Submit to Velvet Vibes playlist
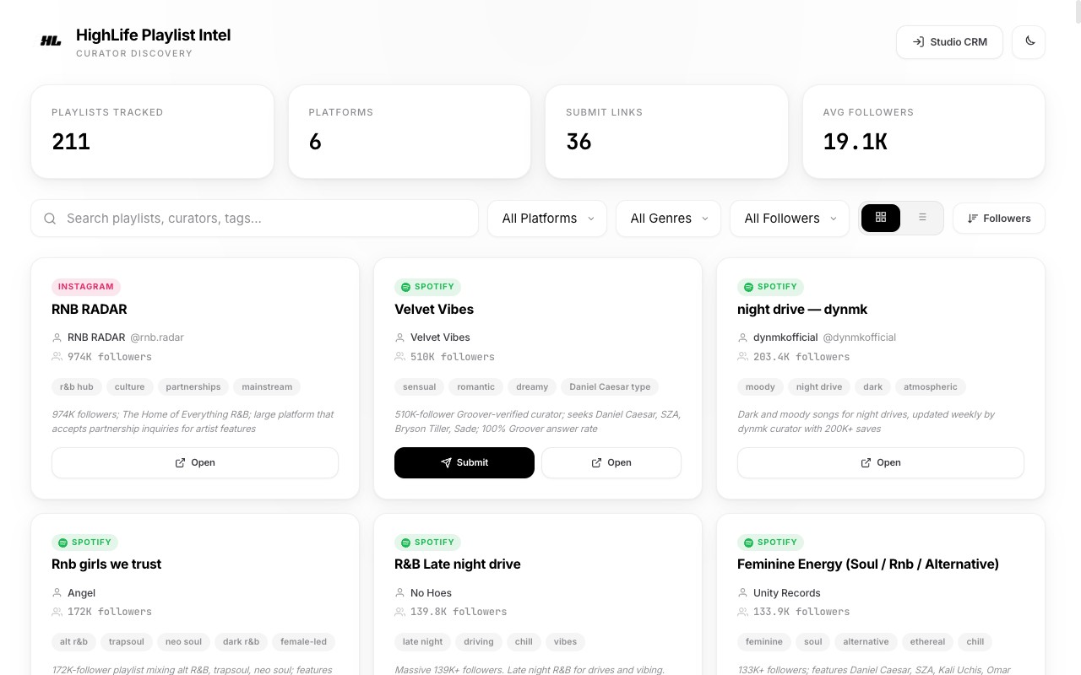Viewport: 1081px width, 675px height. [x=464, y=462]
